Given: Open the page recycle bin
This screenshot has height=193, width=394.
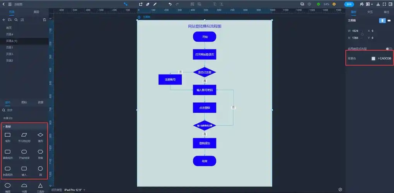Looking at the screenshot, I should click(44, 20).
